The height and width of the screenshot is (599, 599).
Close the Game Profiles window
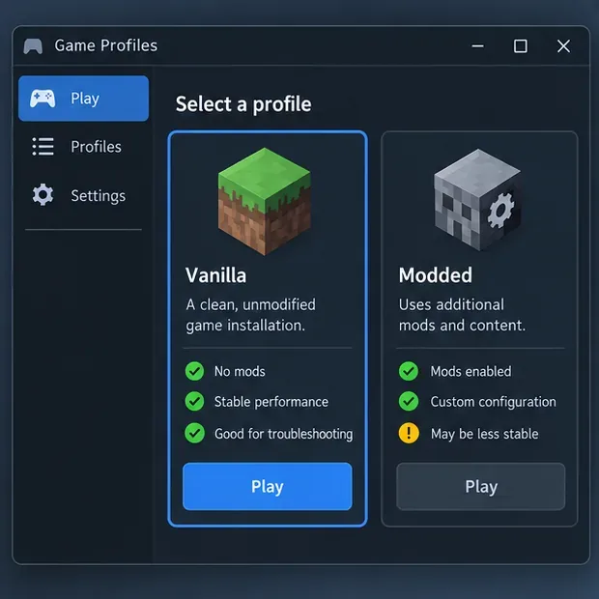coord(563,46)
